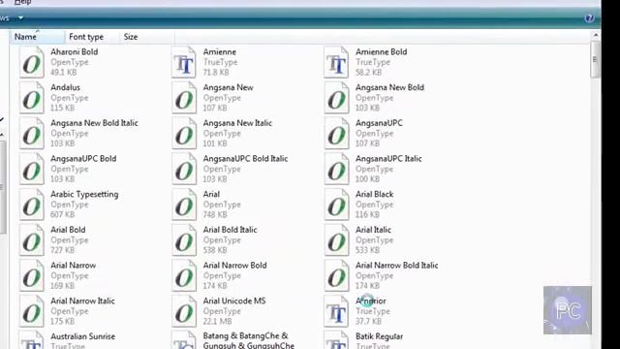Viewport: 620px width, 349px height.
Task: Click Arial Narrow Bold Italic font icon
Action: pos(336,275)
